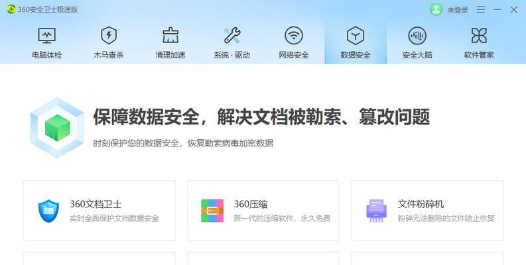Switch to 系统·驱动 tab label
The image size is (526, 265).
[x=232, y=55]
